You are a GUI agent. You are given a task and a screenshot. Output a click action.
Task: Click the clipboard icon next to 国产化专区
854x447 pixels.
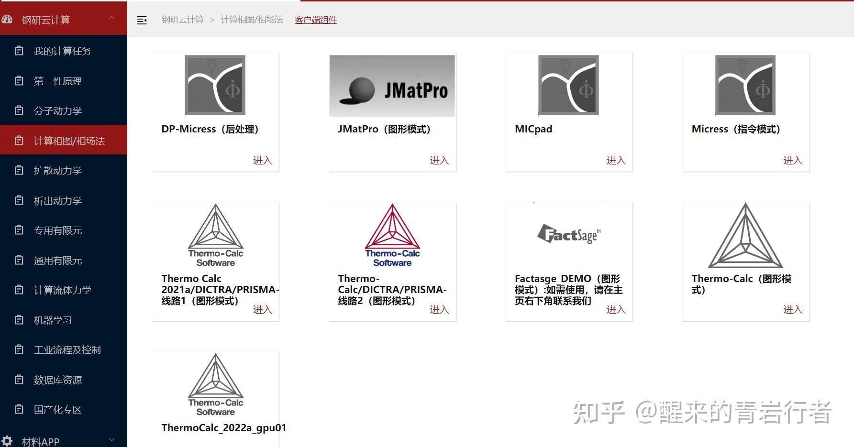(x=19, y=409)
